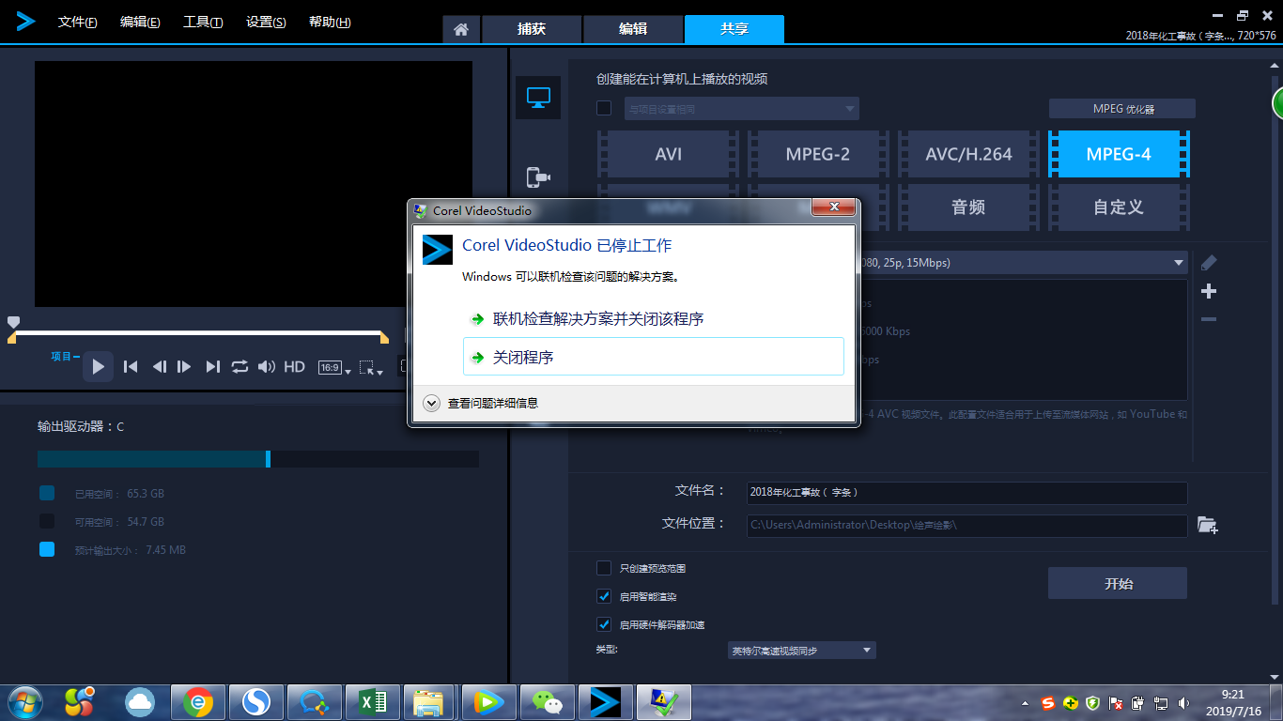This screenshot has height=721, width=1283.
Task: Choose the MPEG-4 output format
Action: pos(1119,154)
